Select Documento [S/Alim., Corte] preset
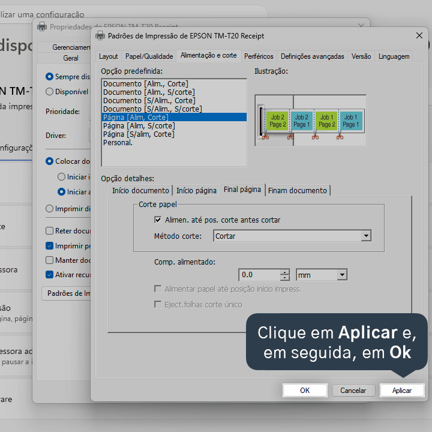The width and height of the screenshot is (432, 432). pos(174,101)
